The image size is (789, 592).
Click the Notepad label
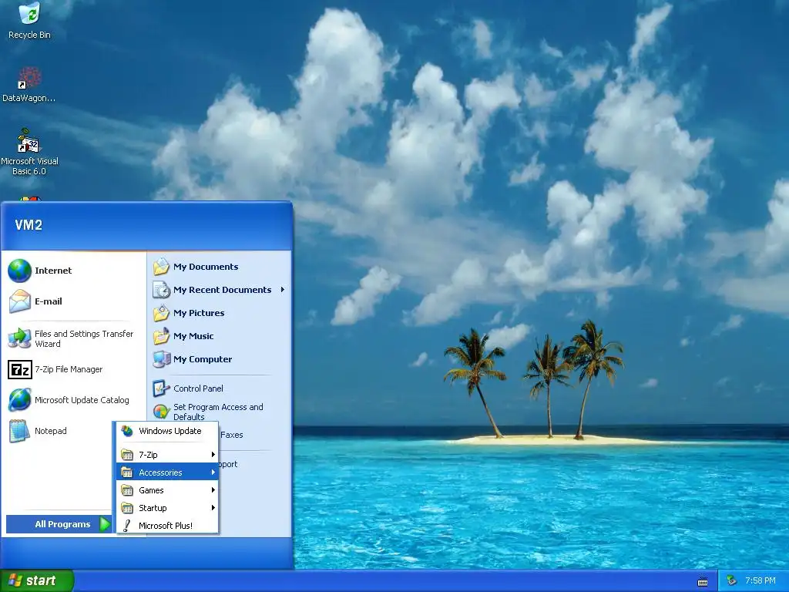(50, 431)
